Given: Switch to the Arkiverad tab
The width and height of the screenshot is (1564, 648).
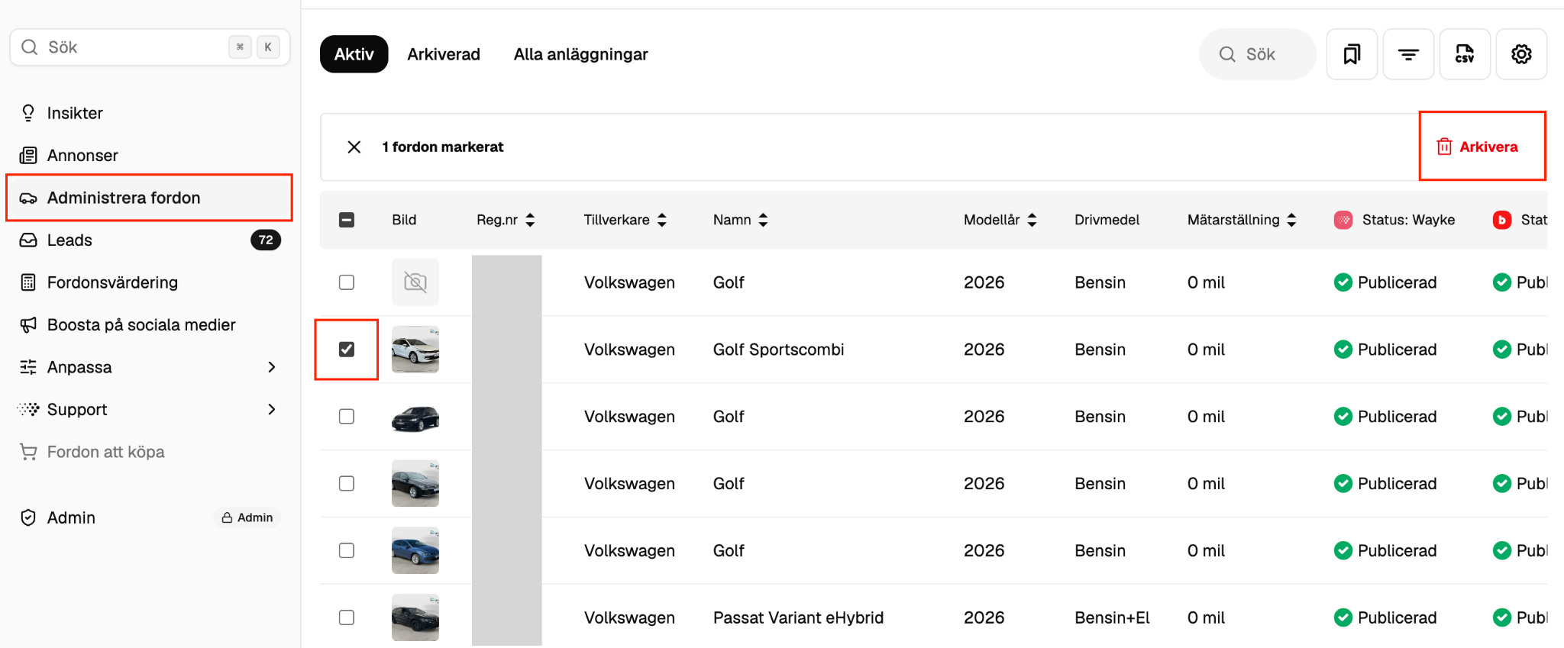Looking at the screenshot, I should tap(444, 54).
